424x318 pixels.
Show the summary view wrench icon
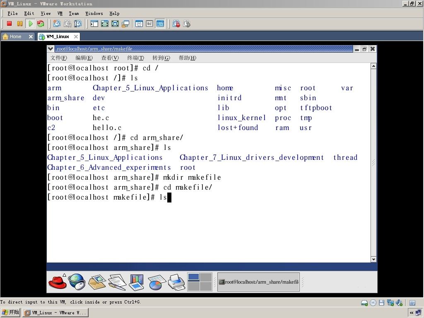point(139,24)
